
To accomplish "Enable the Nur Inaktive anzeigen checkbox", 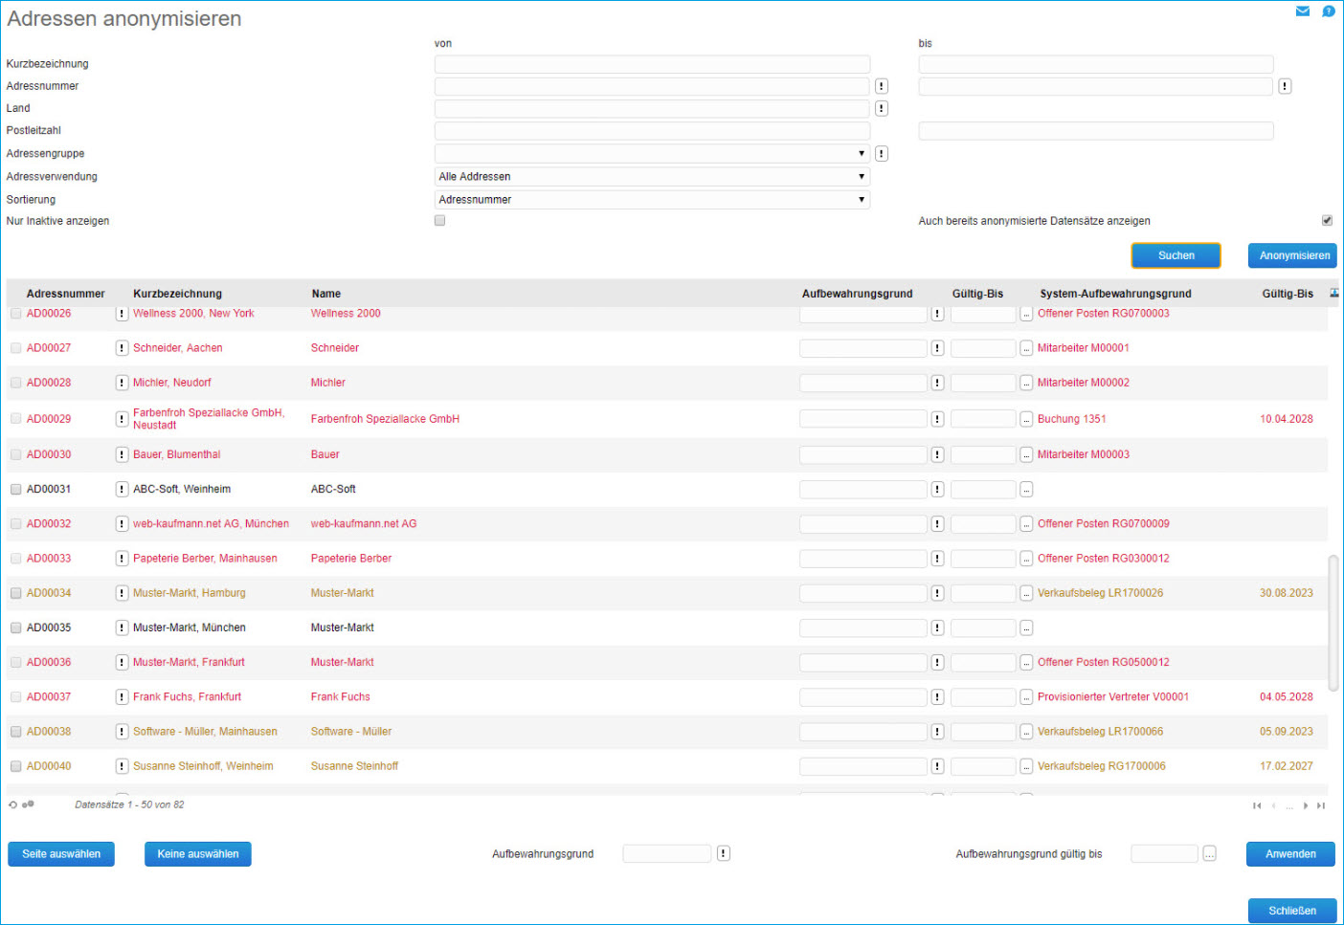I will point(439,221).
